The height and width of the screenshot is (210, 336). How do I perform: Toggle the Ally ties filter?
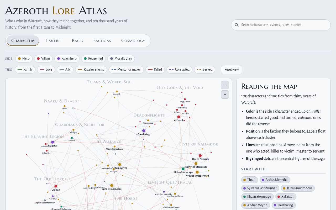click(65, 70)
